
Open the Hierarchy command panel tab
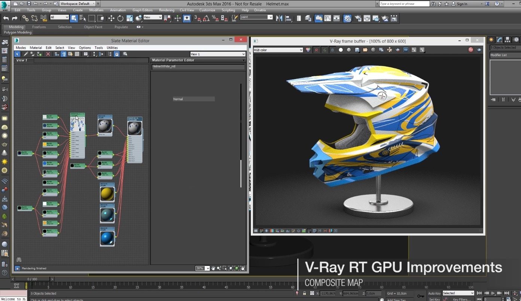point(508,40)
